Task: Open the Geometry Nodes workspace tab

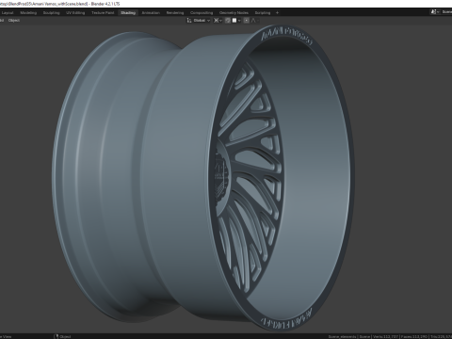Action: pos(234,13)
